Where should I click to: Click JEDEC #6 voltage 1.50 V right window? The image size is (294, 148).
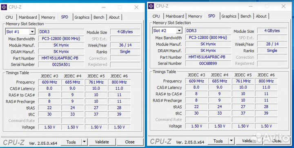point(266,126)
